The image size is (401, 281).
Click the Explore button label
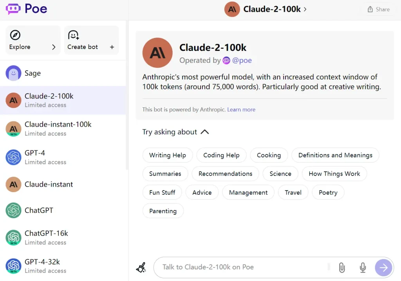pos(20,47)
